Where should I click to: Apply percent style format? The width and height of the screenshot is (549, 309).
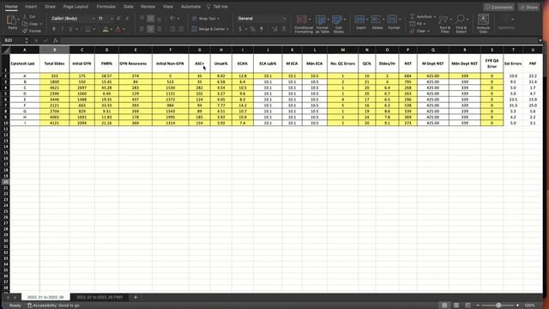(252, 29)
